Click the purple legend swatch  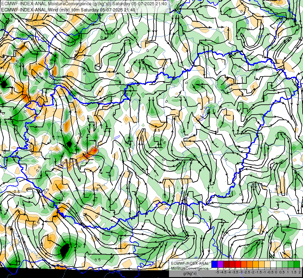(220, 264)
